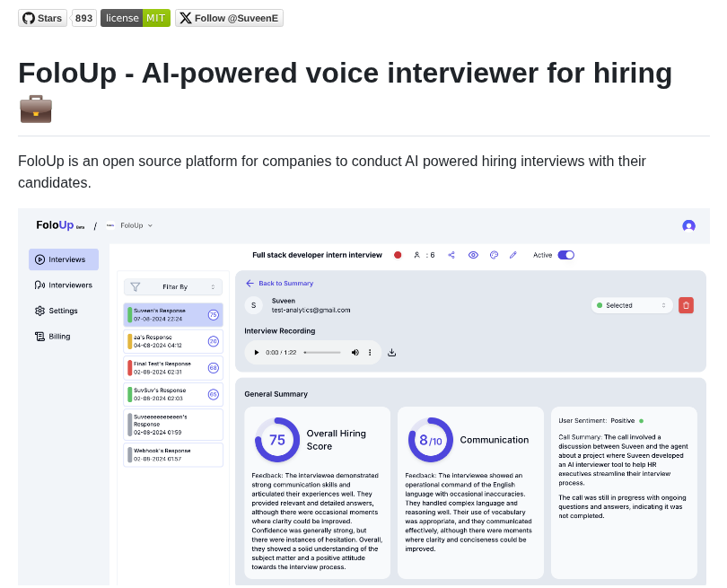
Task: Select SuvSuv's Response entry
Action: (x=173, y=394)
